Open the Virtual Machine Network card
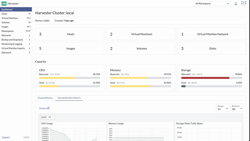 [x=212, y=34]
